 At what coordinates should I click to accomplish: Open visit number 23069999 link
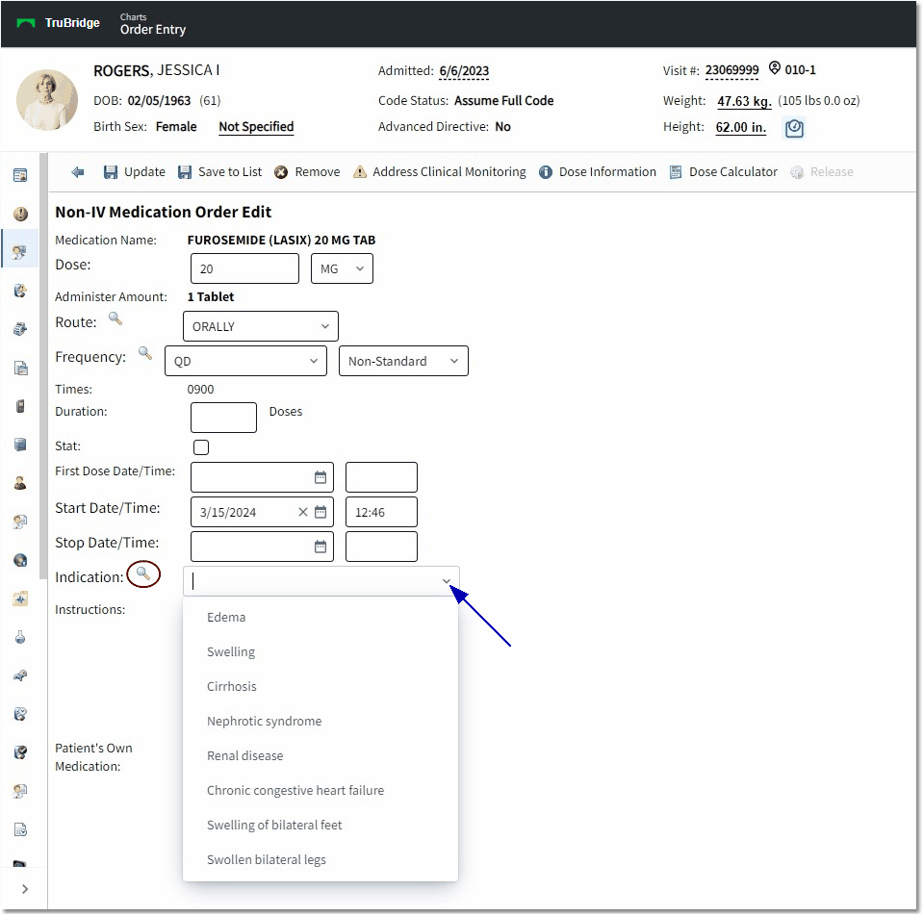(x=731, y=70)
